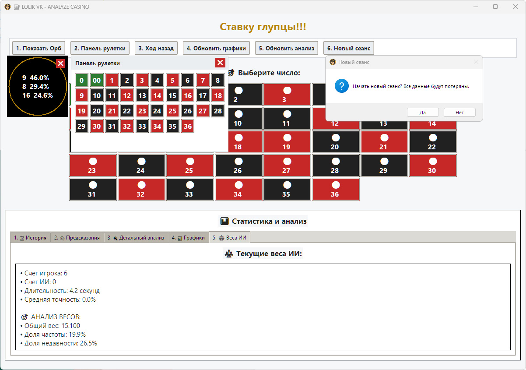Click 3. Ход назад button
The image size is (526, 370).
click(x=156, y=48)
